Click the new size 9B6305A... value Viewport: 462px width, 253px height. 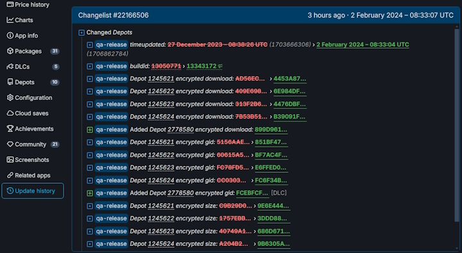click(273, 244)
